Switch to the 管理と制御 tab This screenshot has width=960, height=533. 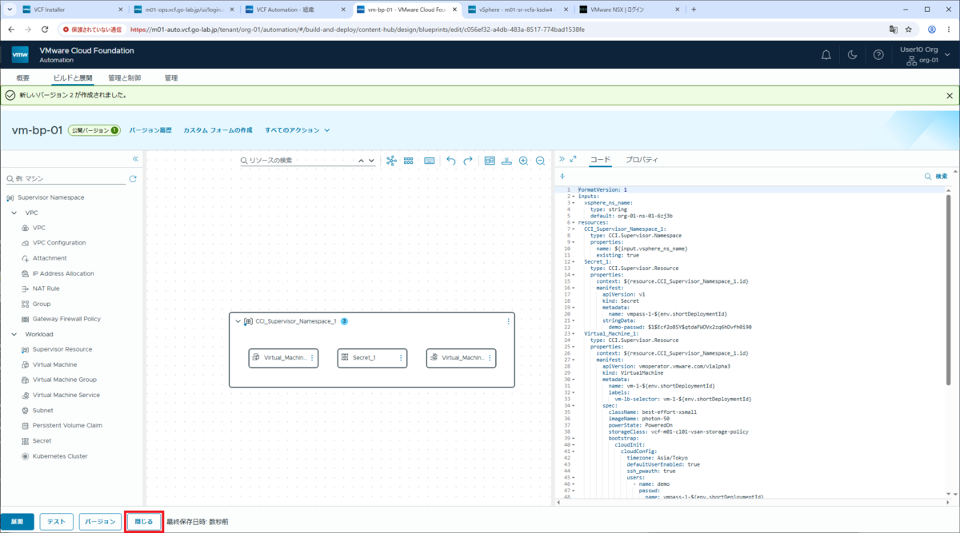click(x=124, y=78)
